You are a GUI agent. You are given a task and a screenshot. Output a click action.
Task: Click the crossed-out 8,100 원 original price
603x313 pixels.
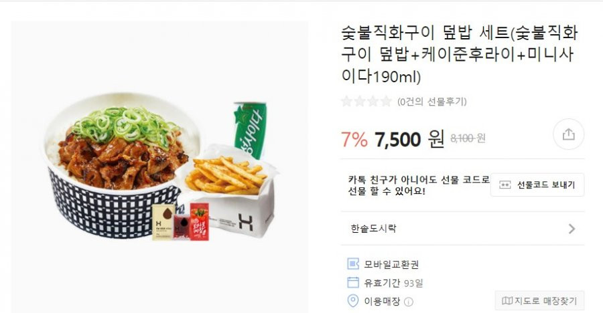pos(468,138)
